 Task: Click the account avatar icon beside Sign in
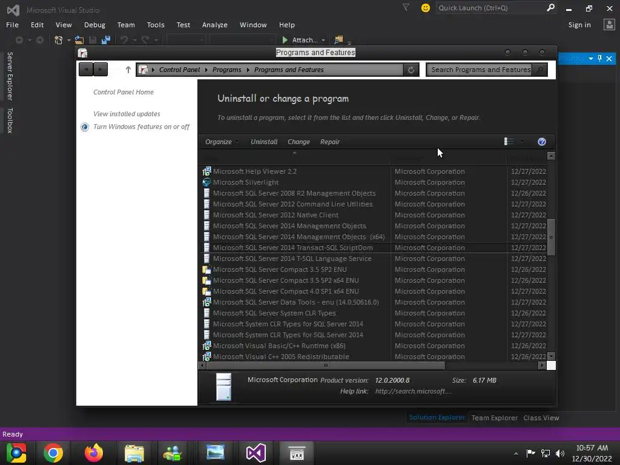click(x=609, y=24)
